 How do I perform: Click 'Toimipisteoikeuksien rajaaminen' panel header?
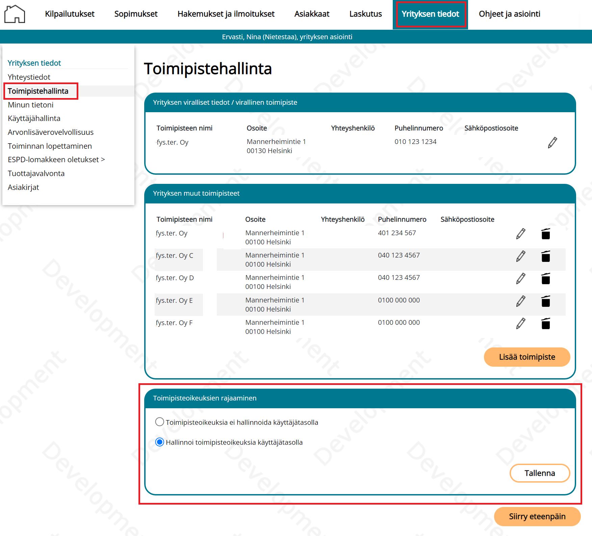tap(360, 398)
